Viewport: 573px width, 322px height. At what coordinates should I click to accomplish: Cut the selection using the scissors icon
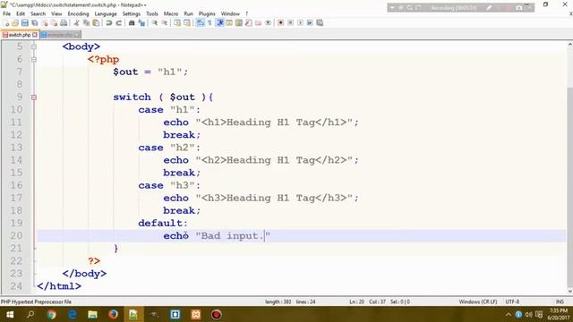click(x=77, y=23)
